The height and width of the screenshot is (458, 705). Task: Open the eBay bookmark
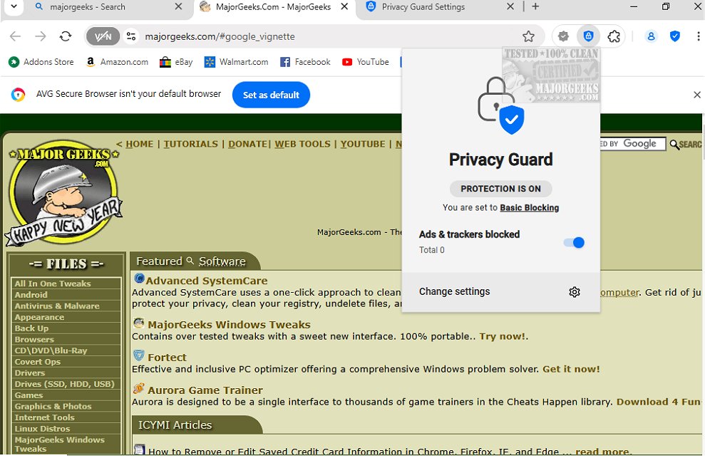(x=176, y=62)
